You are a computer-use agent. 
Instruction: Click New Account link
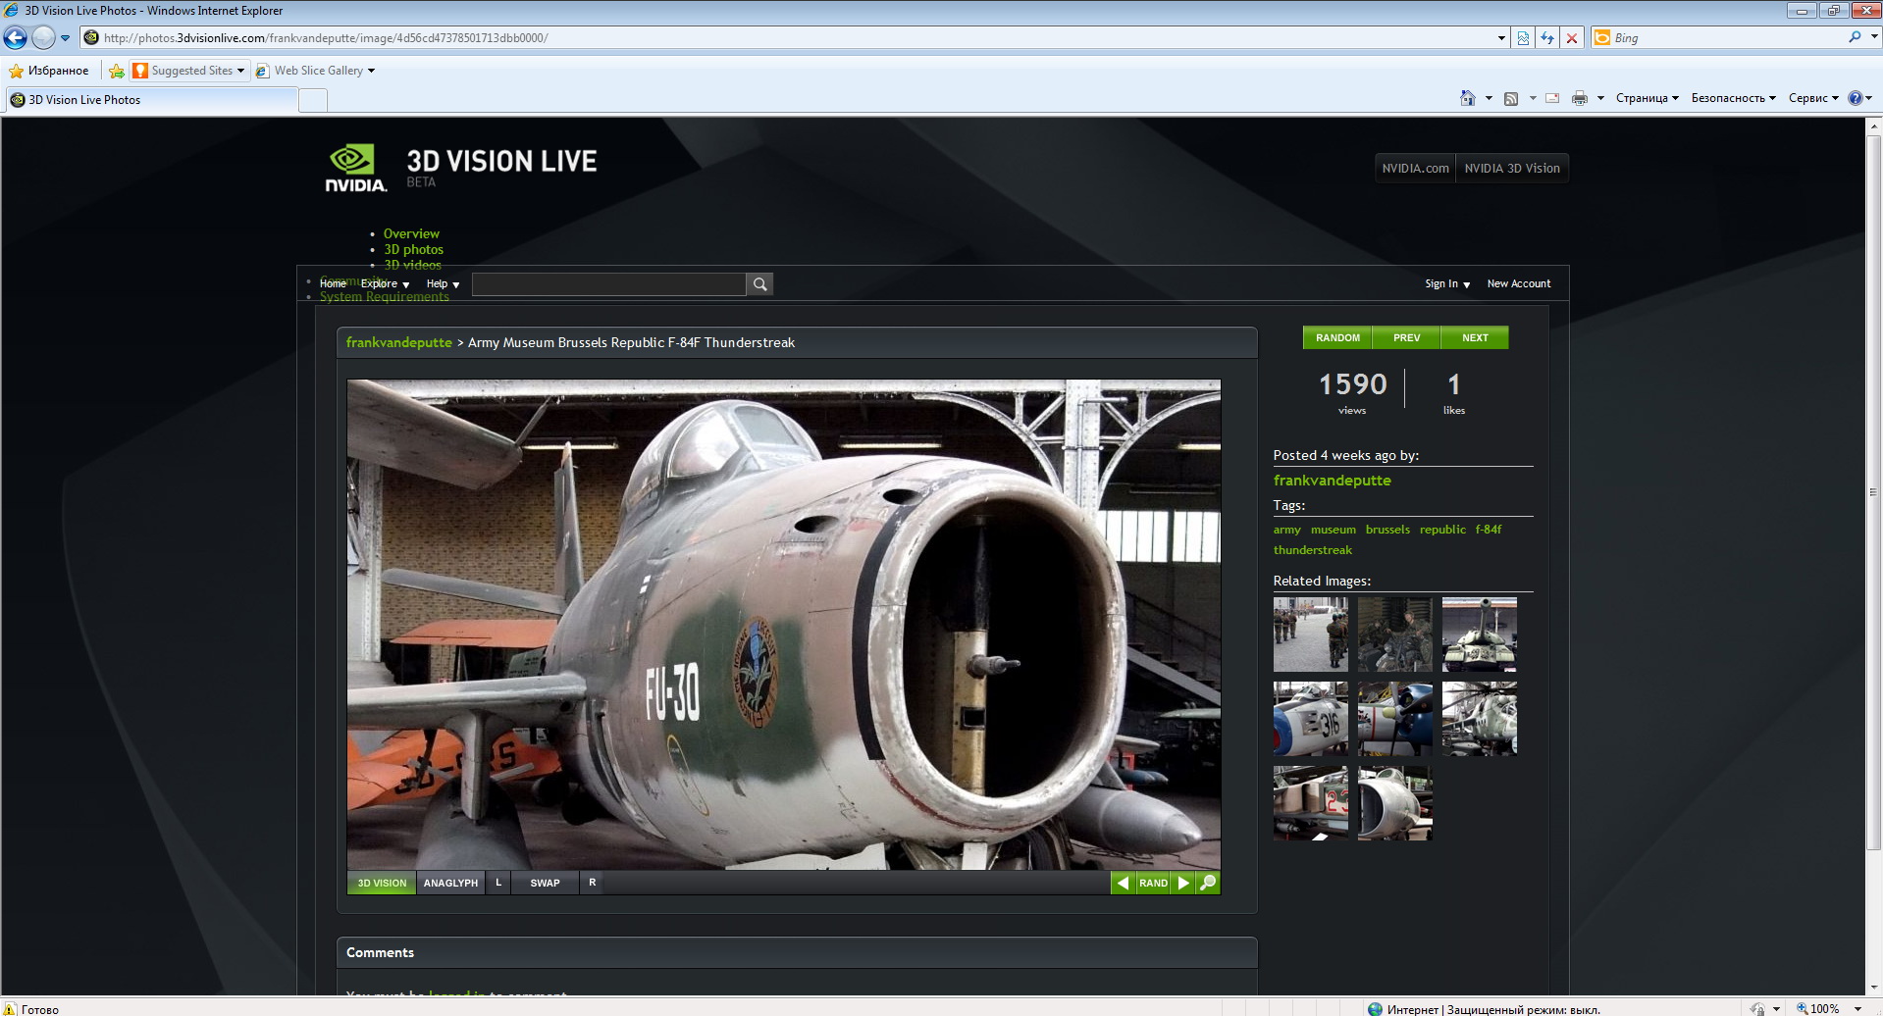coord(1518,283)
